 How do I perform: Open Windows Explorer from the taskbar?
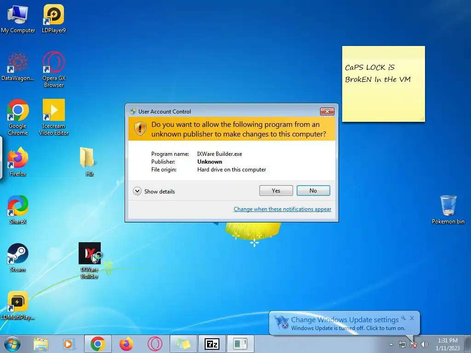point(41,344)
